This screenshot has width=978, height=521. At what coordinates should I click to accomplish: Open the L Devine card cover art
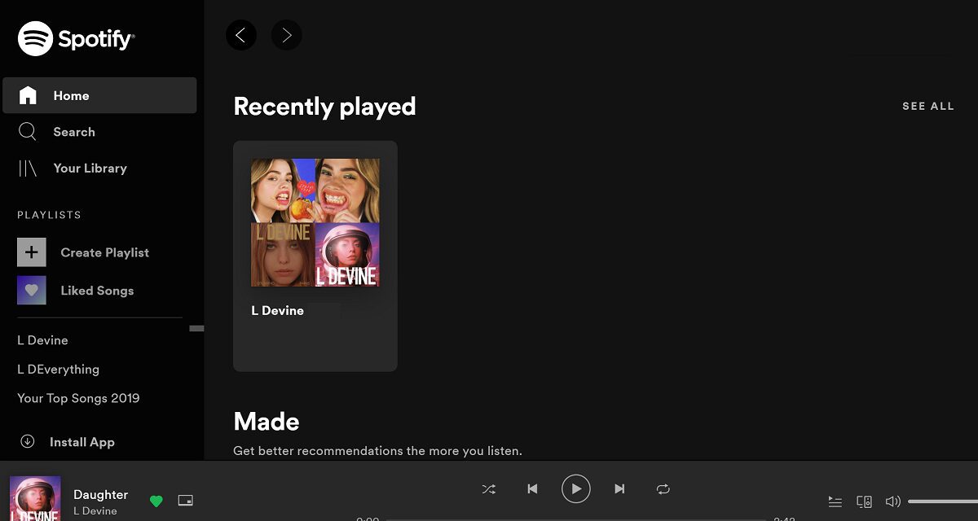315,223
